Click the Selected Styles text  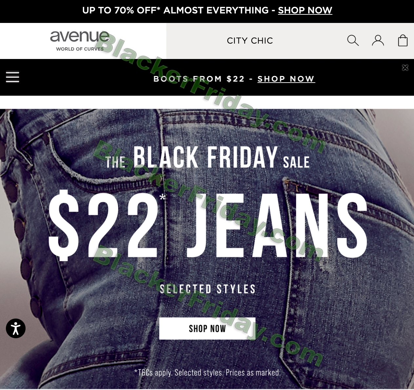coord(207,289)
